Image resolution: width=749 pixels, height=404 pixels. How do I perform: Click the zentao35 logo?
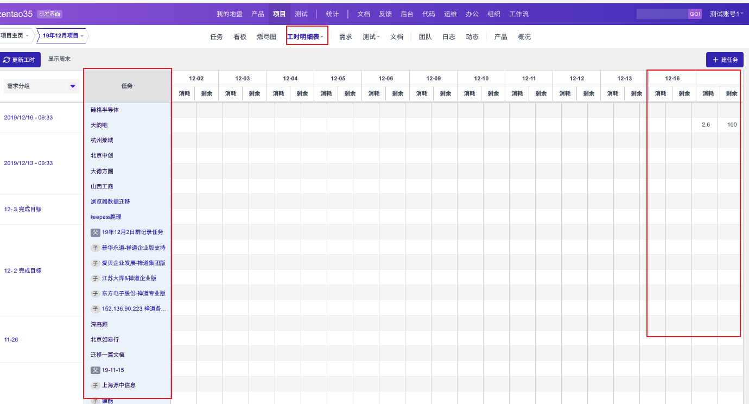tap(16, 14)
